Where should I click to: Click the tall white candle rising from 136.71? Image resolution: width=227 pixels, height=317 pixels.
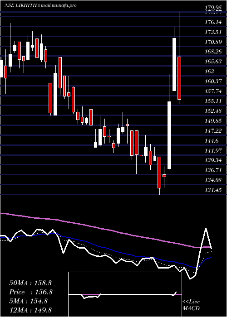point(169,135)
